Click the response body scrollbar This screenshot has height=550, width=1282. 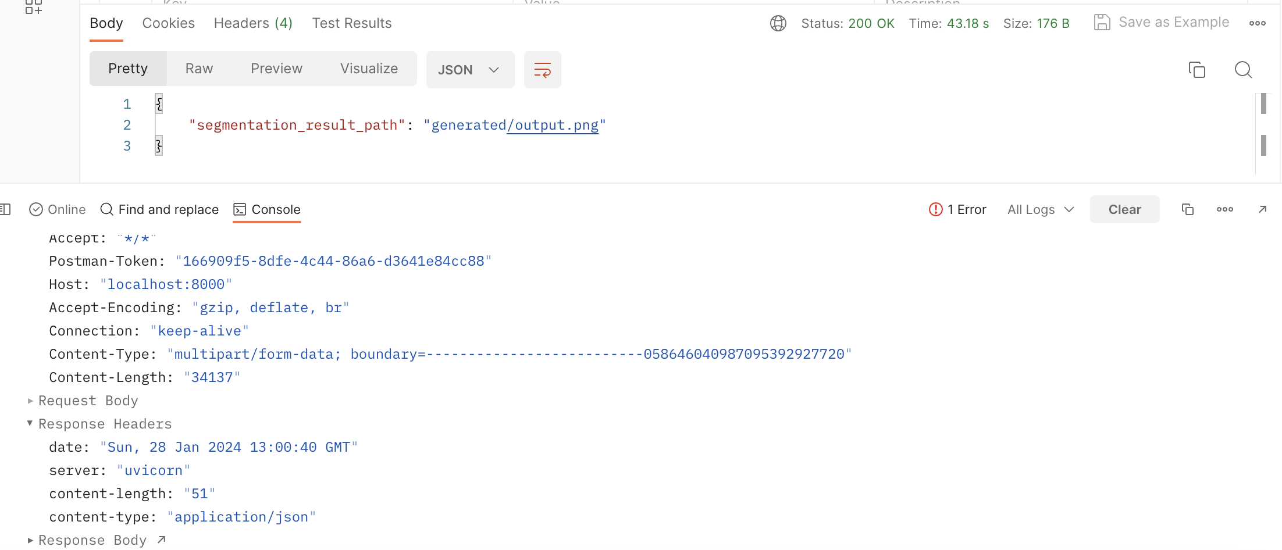tap(1263, 125)
